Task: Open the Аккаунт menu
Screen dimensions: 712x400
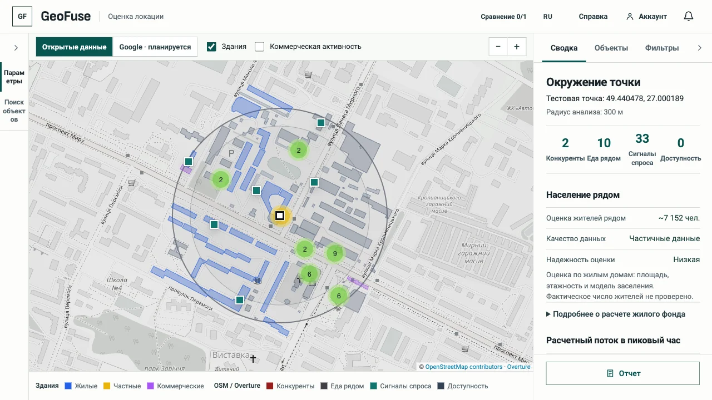Action: (x=646, y=17)
